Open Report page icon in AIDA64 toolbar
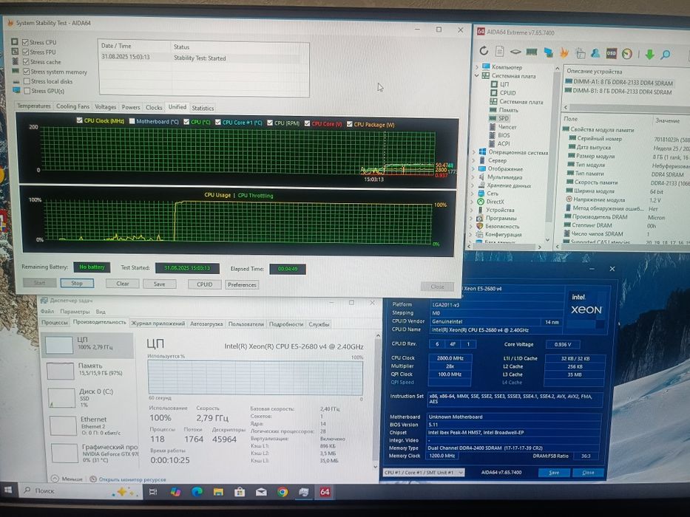 499,51
